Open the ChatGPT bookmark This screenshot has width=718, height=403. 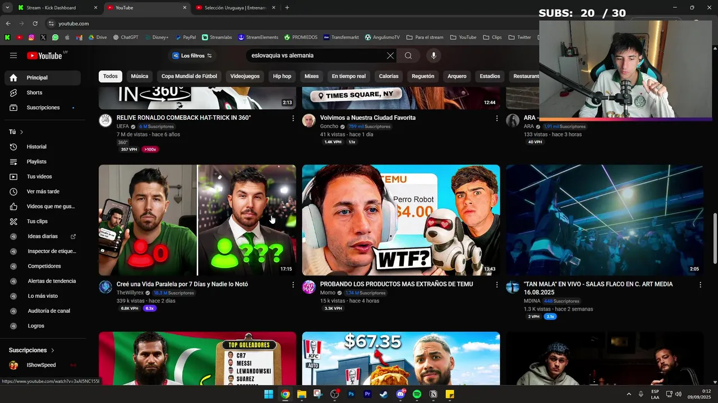[x=126, y=38]
